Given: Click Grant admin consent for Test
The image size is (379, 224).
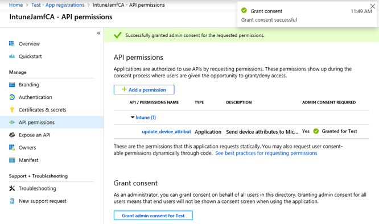Looking at the screenshot, I should (x=153, y=215).
